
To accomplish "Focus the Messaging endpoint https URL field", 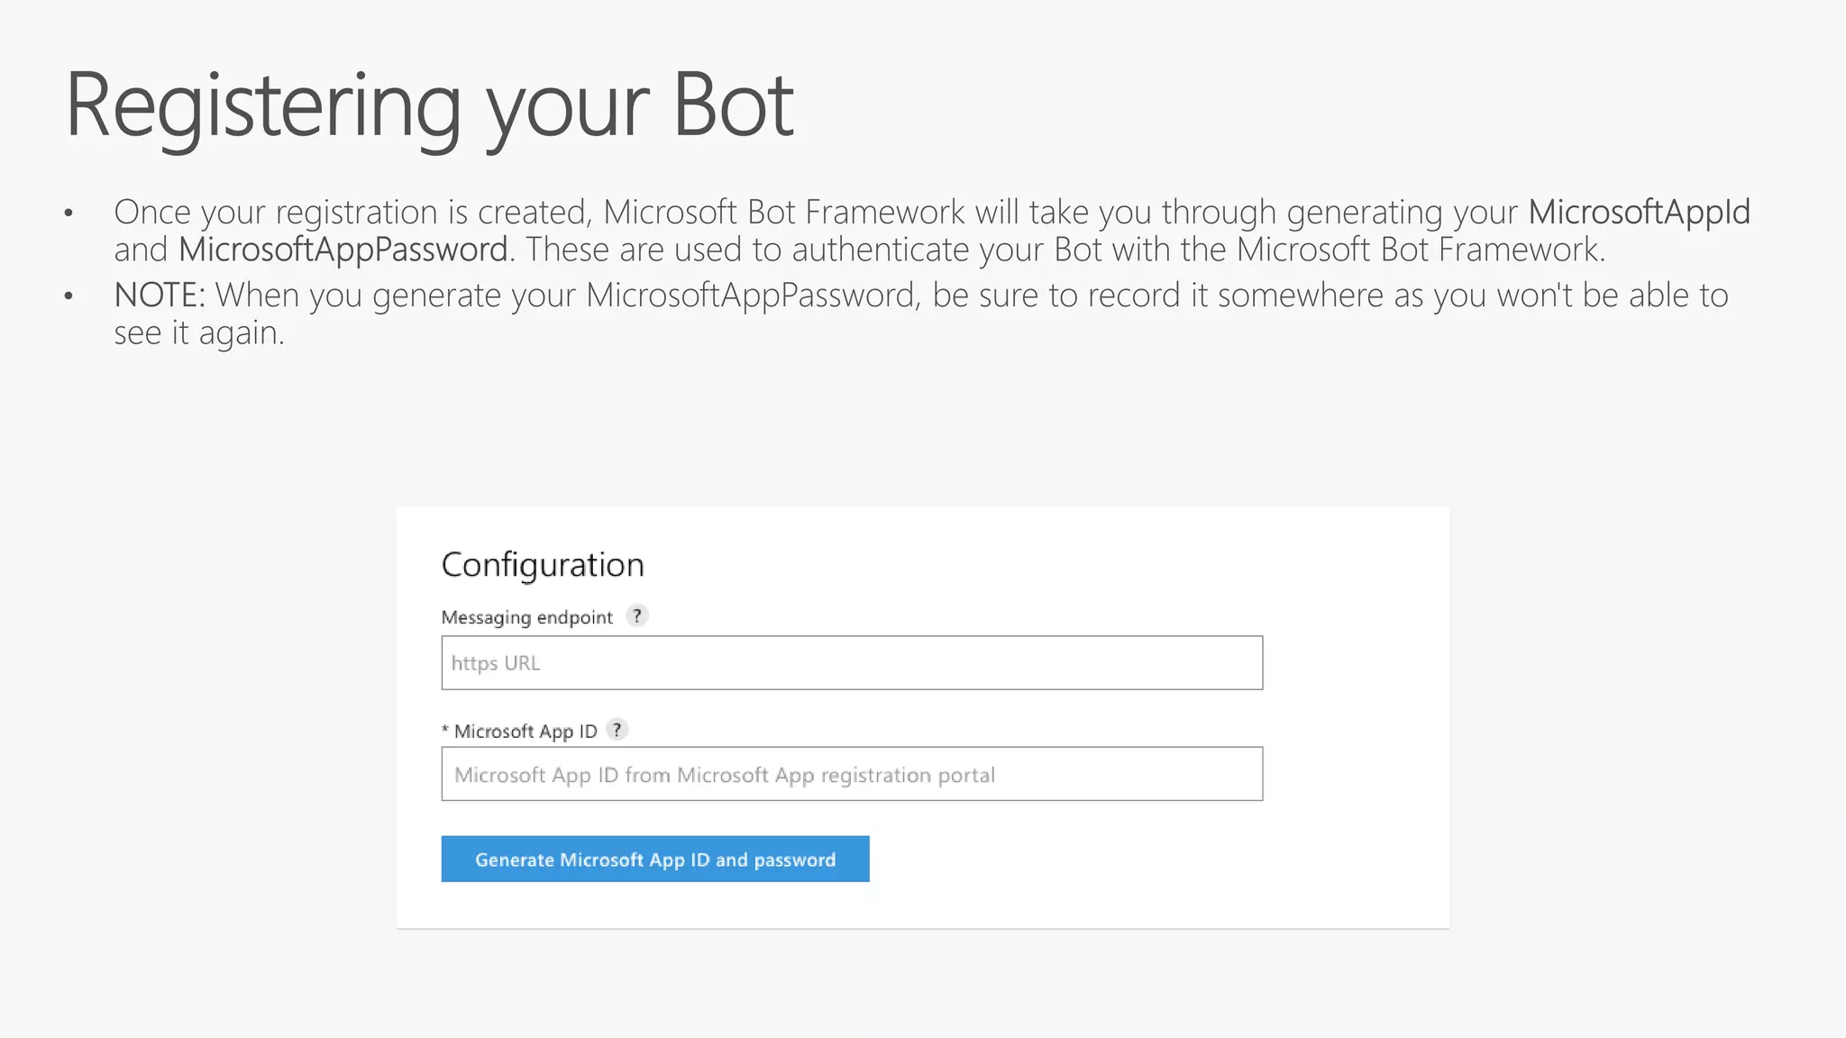I will (851, 663).
